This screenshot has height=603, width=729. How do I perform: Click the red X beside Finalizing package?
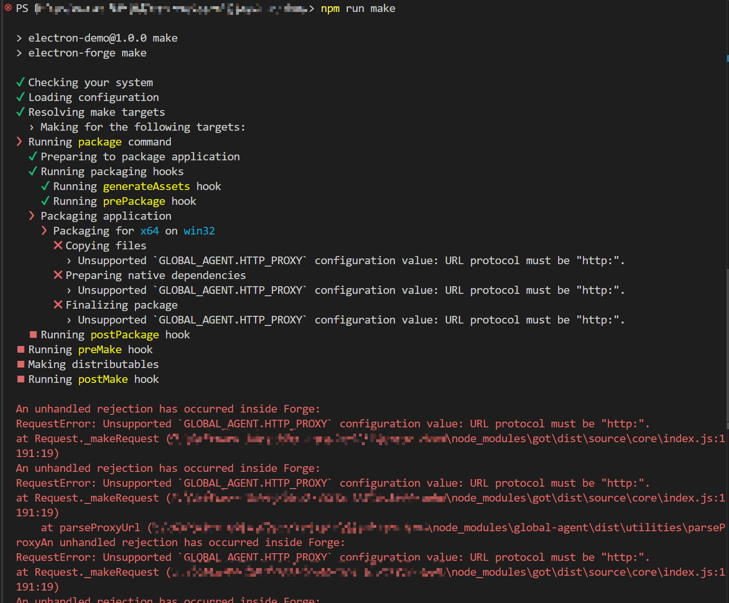coord(58,305)
